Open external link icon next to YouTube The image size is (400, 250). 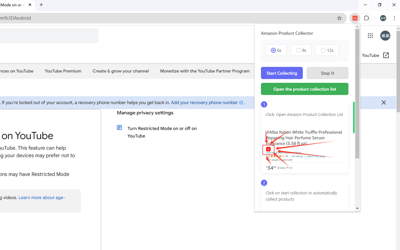386,55
